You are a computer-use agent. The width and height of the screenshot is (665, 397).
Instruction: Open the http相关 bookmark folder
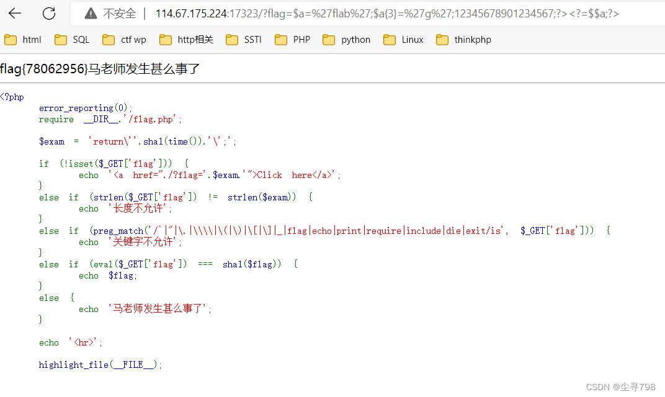[186, 40]
